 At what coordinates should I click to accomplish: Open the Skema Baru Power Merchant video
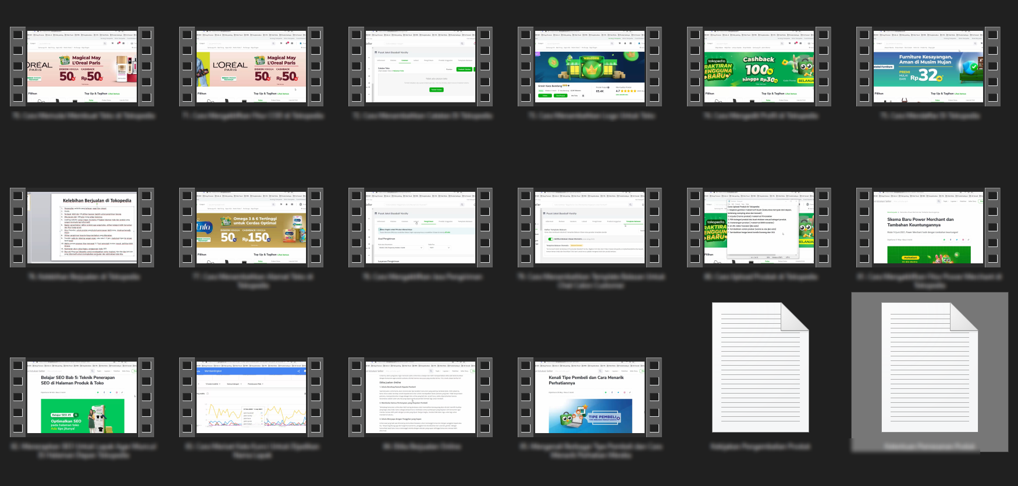click(928, 227)
